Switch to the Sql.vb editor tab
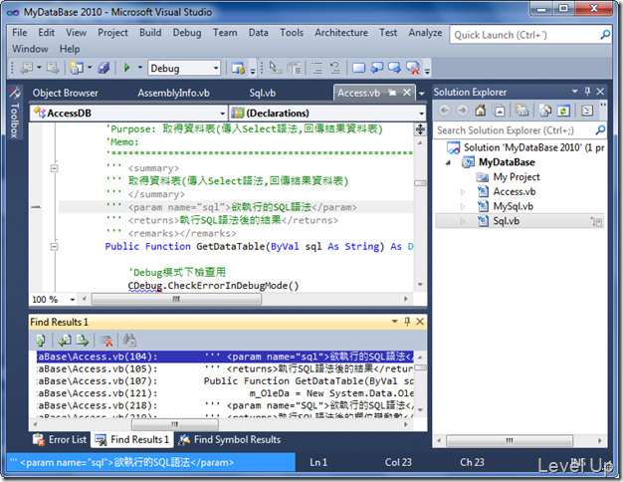 [262, 93]
